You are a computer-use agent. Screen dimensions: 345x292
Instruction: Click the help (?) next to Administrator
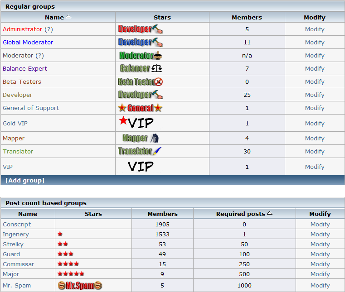(49, 29)
